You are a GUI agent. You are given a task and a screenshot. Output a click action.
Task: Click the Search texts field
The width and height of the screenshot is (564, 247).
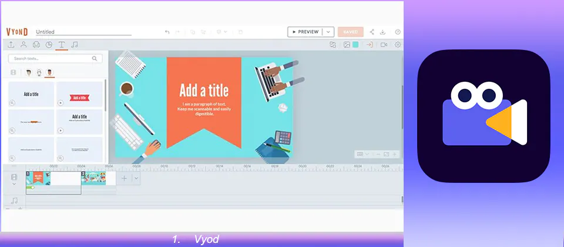(55, 58)
